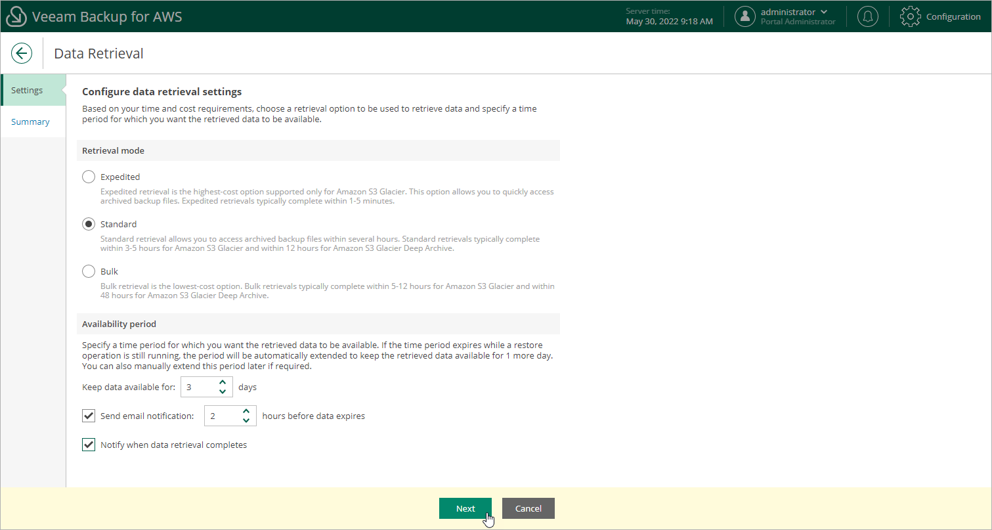
Task: Select the Standard retrieval mode
Action: coord(89,224)
